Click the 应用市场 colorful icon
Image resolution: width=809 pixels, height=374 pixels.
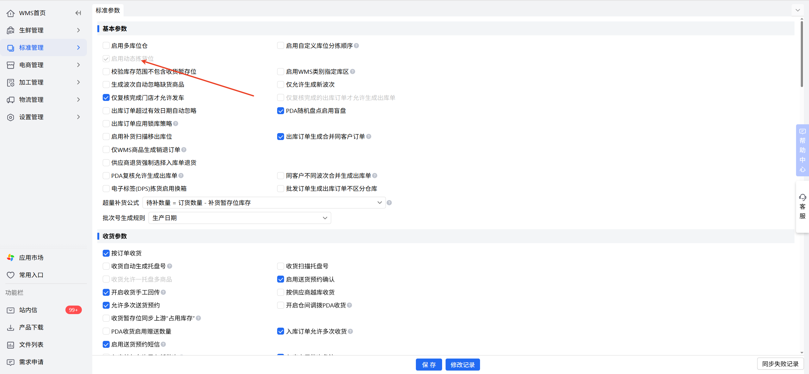10,258
